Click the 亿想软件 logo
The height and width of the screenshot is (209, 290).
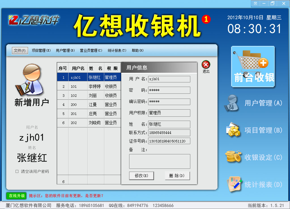pos(34,20)
